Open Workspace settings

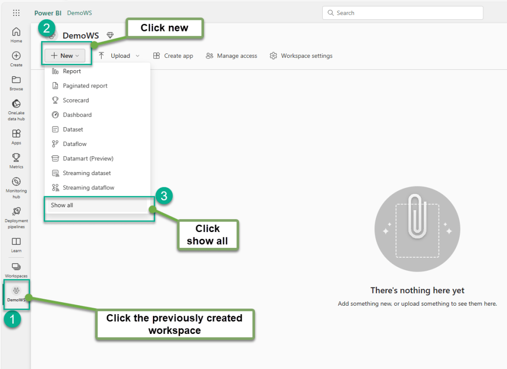[301, 55]
